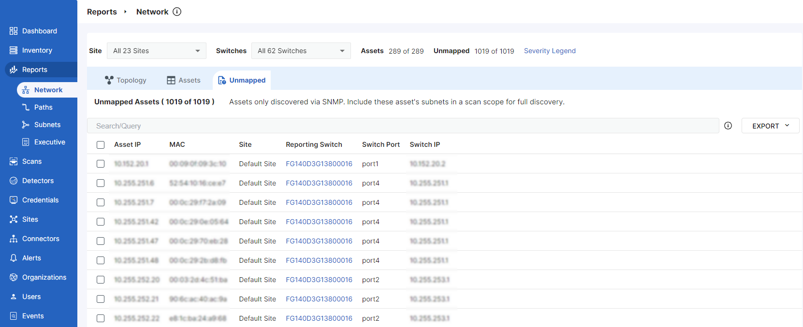Click the Users person icon

point(14,297)
